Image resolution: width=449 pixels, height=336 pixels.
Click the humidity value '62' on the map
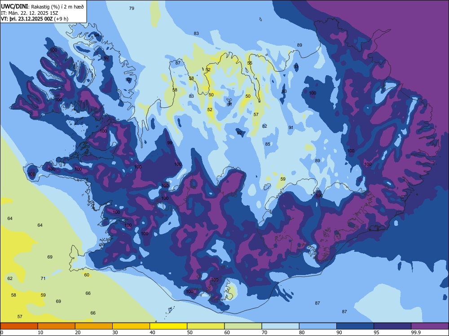10,278
